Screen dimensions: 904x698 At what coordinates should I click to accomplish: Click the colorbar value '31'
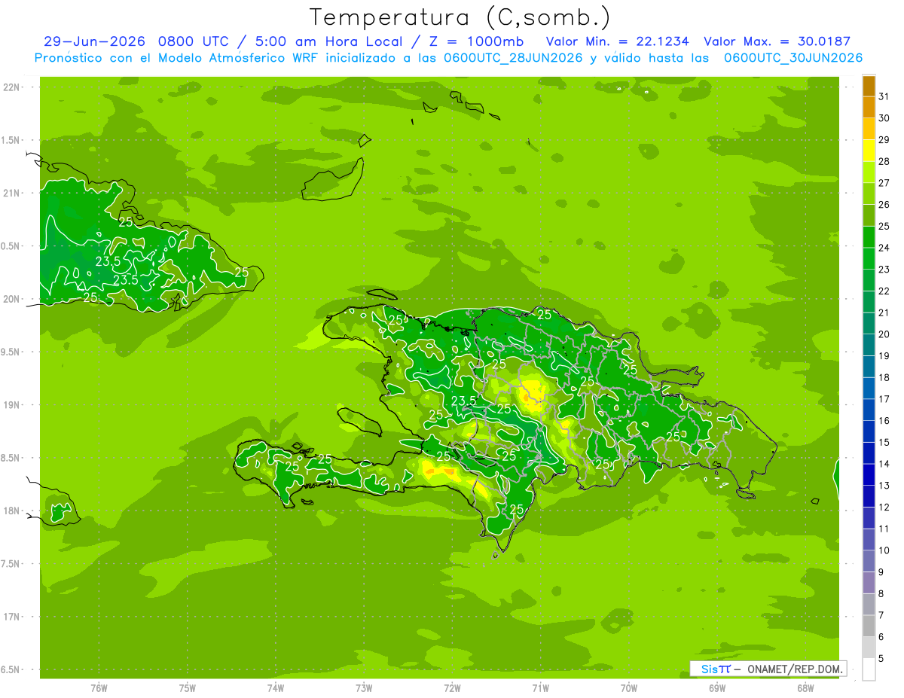click(884, 96)
